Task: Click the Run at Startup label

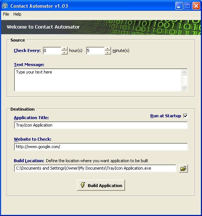Action: tap(166, 116)
